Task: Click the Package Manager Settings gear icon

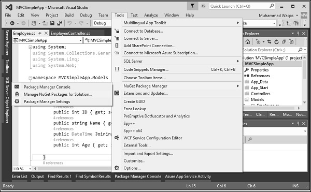Action: [17, 101]
